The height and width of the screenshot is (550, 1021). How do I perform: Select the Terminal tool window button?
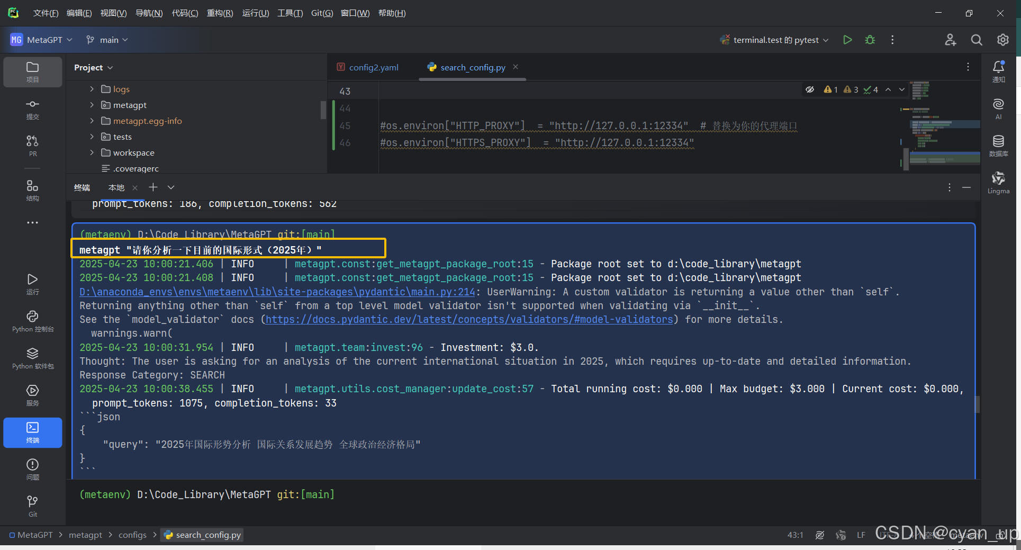coord(32,432)
